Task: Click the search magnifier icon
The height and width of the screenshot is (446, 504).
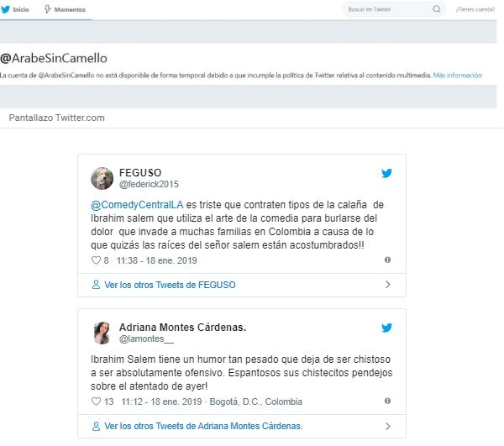Action: pos(437,9)
